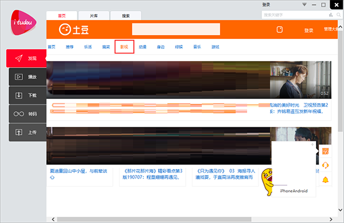344x223 pixels.
Task: Open the 音乐 music category link
Action: pyautogui.click(x=197, y=46)
